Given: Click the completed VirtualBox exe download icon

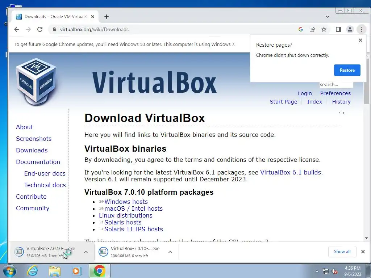Looking at the screenshot, I should [103, 252].
